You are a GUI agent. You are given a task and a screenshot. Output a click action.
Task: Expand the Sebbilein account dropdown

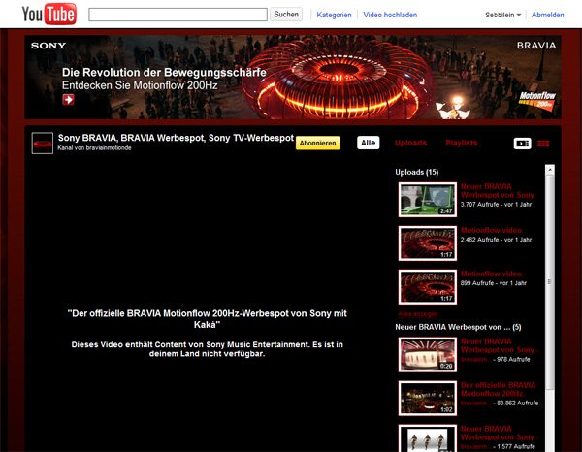503,16
